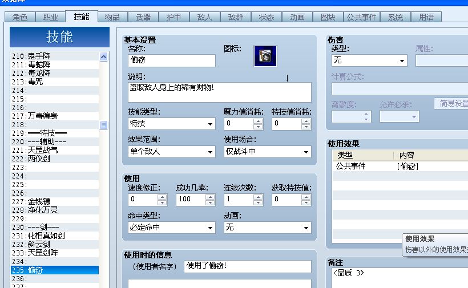Click the 类型 column header in 使用效果
The image size is (468, 288).
click(x=363, y=155)
